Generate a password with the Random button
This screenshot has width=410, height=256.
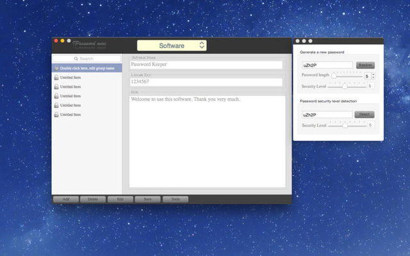(x=365, y=65)
